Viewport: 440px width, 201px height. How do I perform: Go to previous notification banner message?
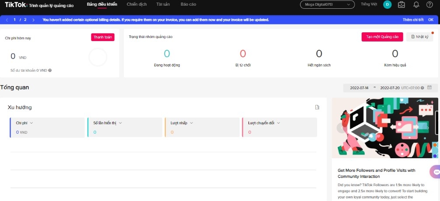click(7, 20)
